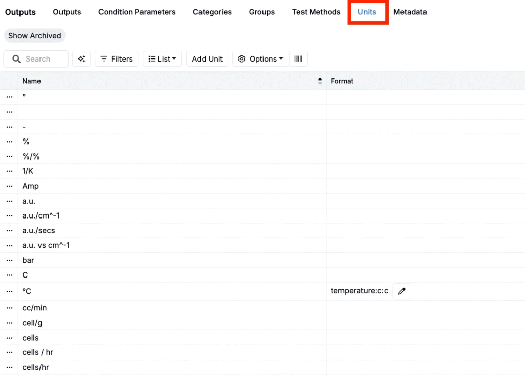This screenshot has height=376, width=525.
Task: Click the barcode icon in toolbar
Action: (x=298, y=59)
